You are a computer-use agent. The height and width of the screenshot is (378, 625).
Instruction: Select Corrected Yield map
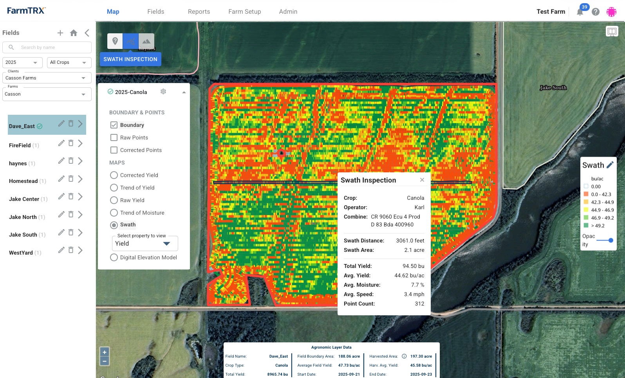click(x=114, y=175)
